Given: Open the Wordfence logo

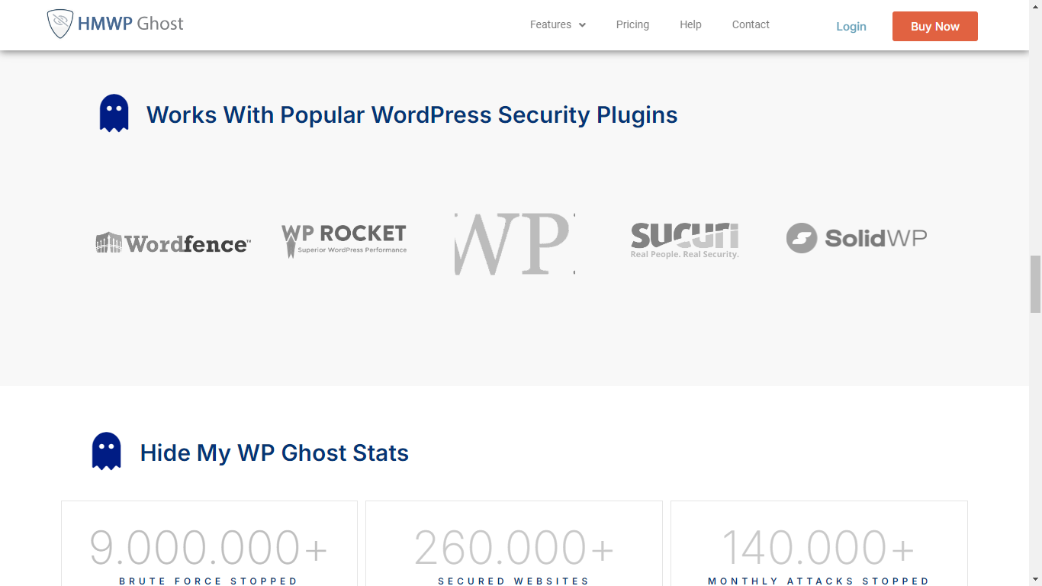Looking at the screenshot, I should 173,243.
